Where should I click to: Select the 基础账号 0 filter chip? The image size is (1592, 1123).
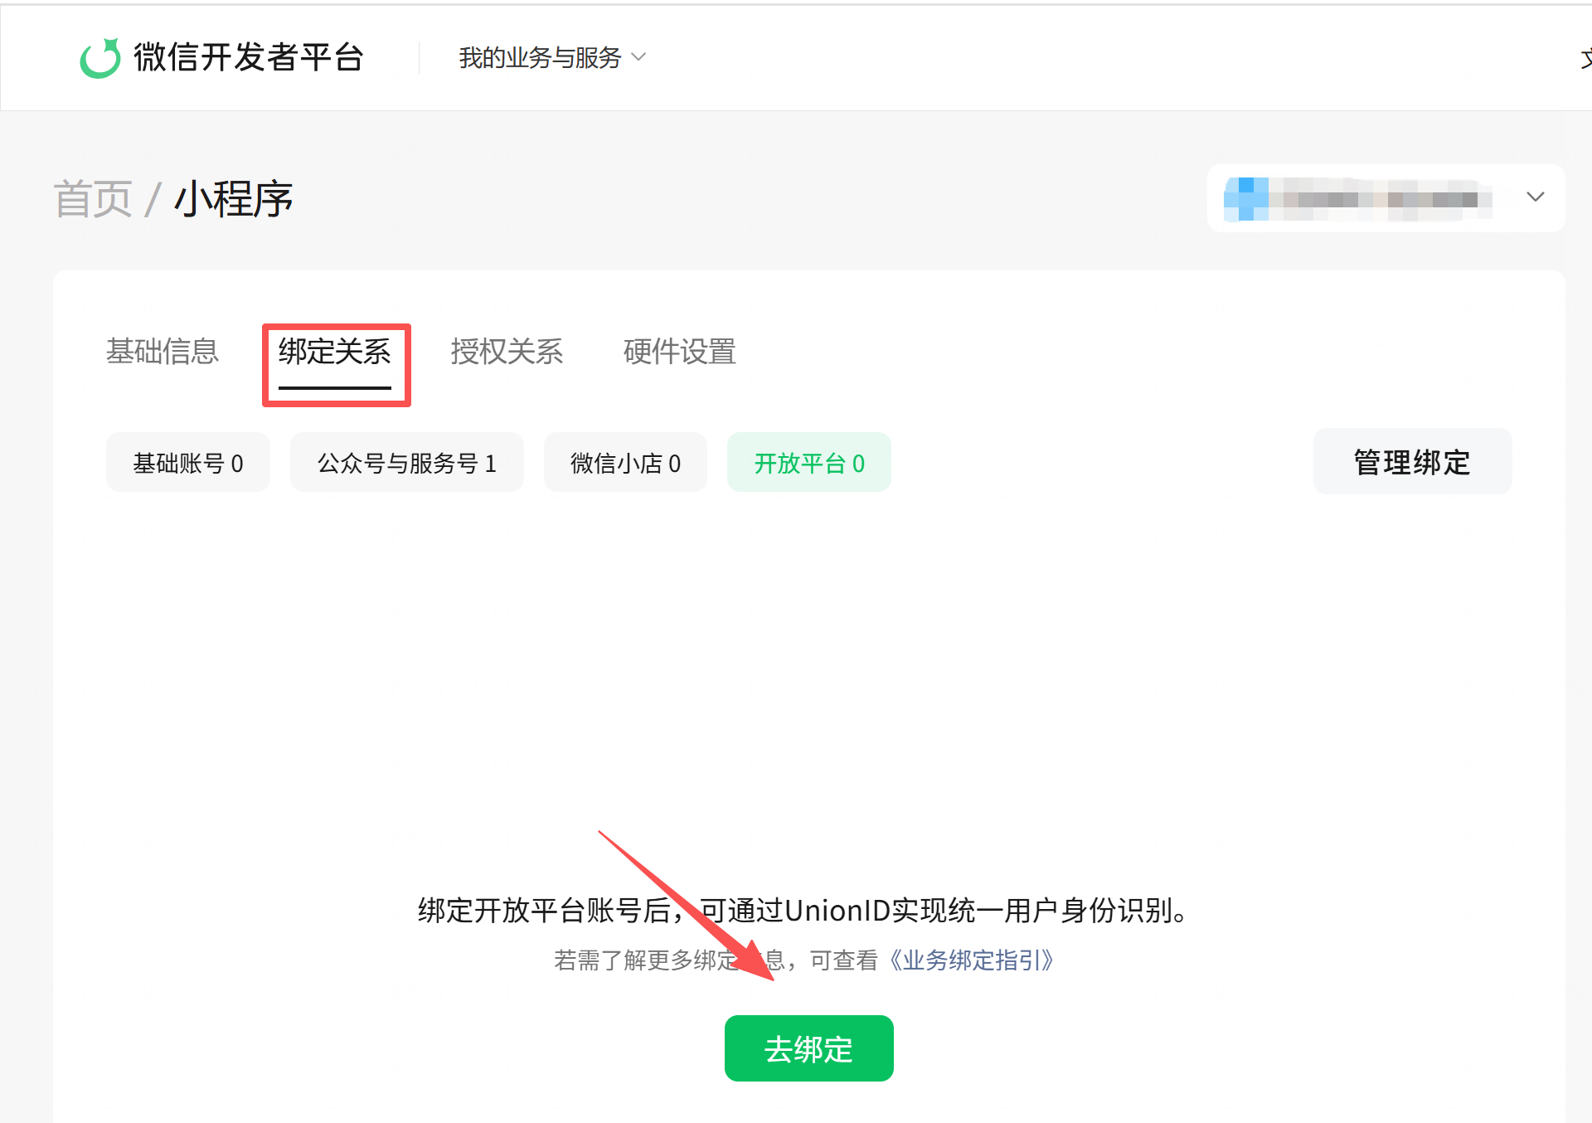tap(188, 463)
